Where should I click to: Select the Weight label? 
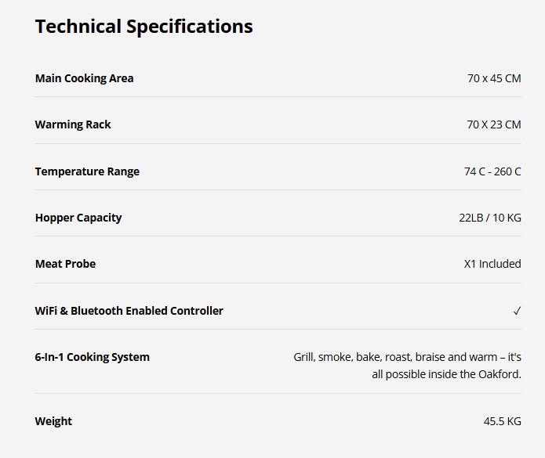(53, 421)
